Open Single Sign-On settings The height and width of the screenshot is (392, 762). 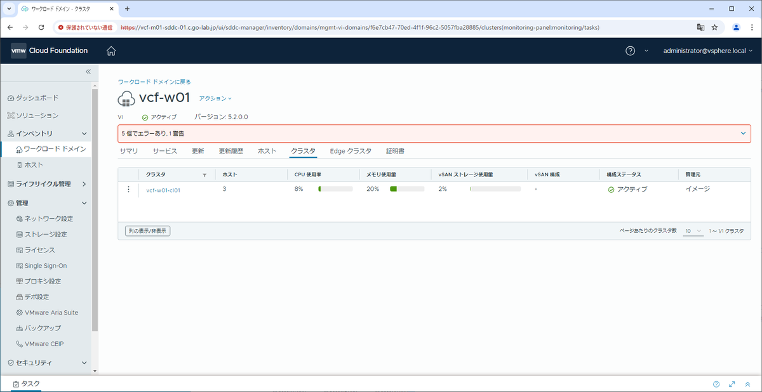(x=41, y=266)
